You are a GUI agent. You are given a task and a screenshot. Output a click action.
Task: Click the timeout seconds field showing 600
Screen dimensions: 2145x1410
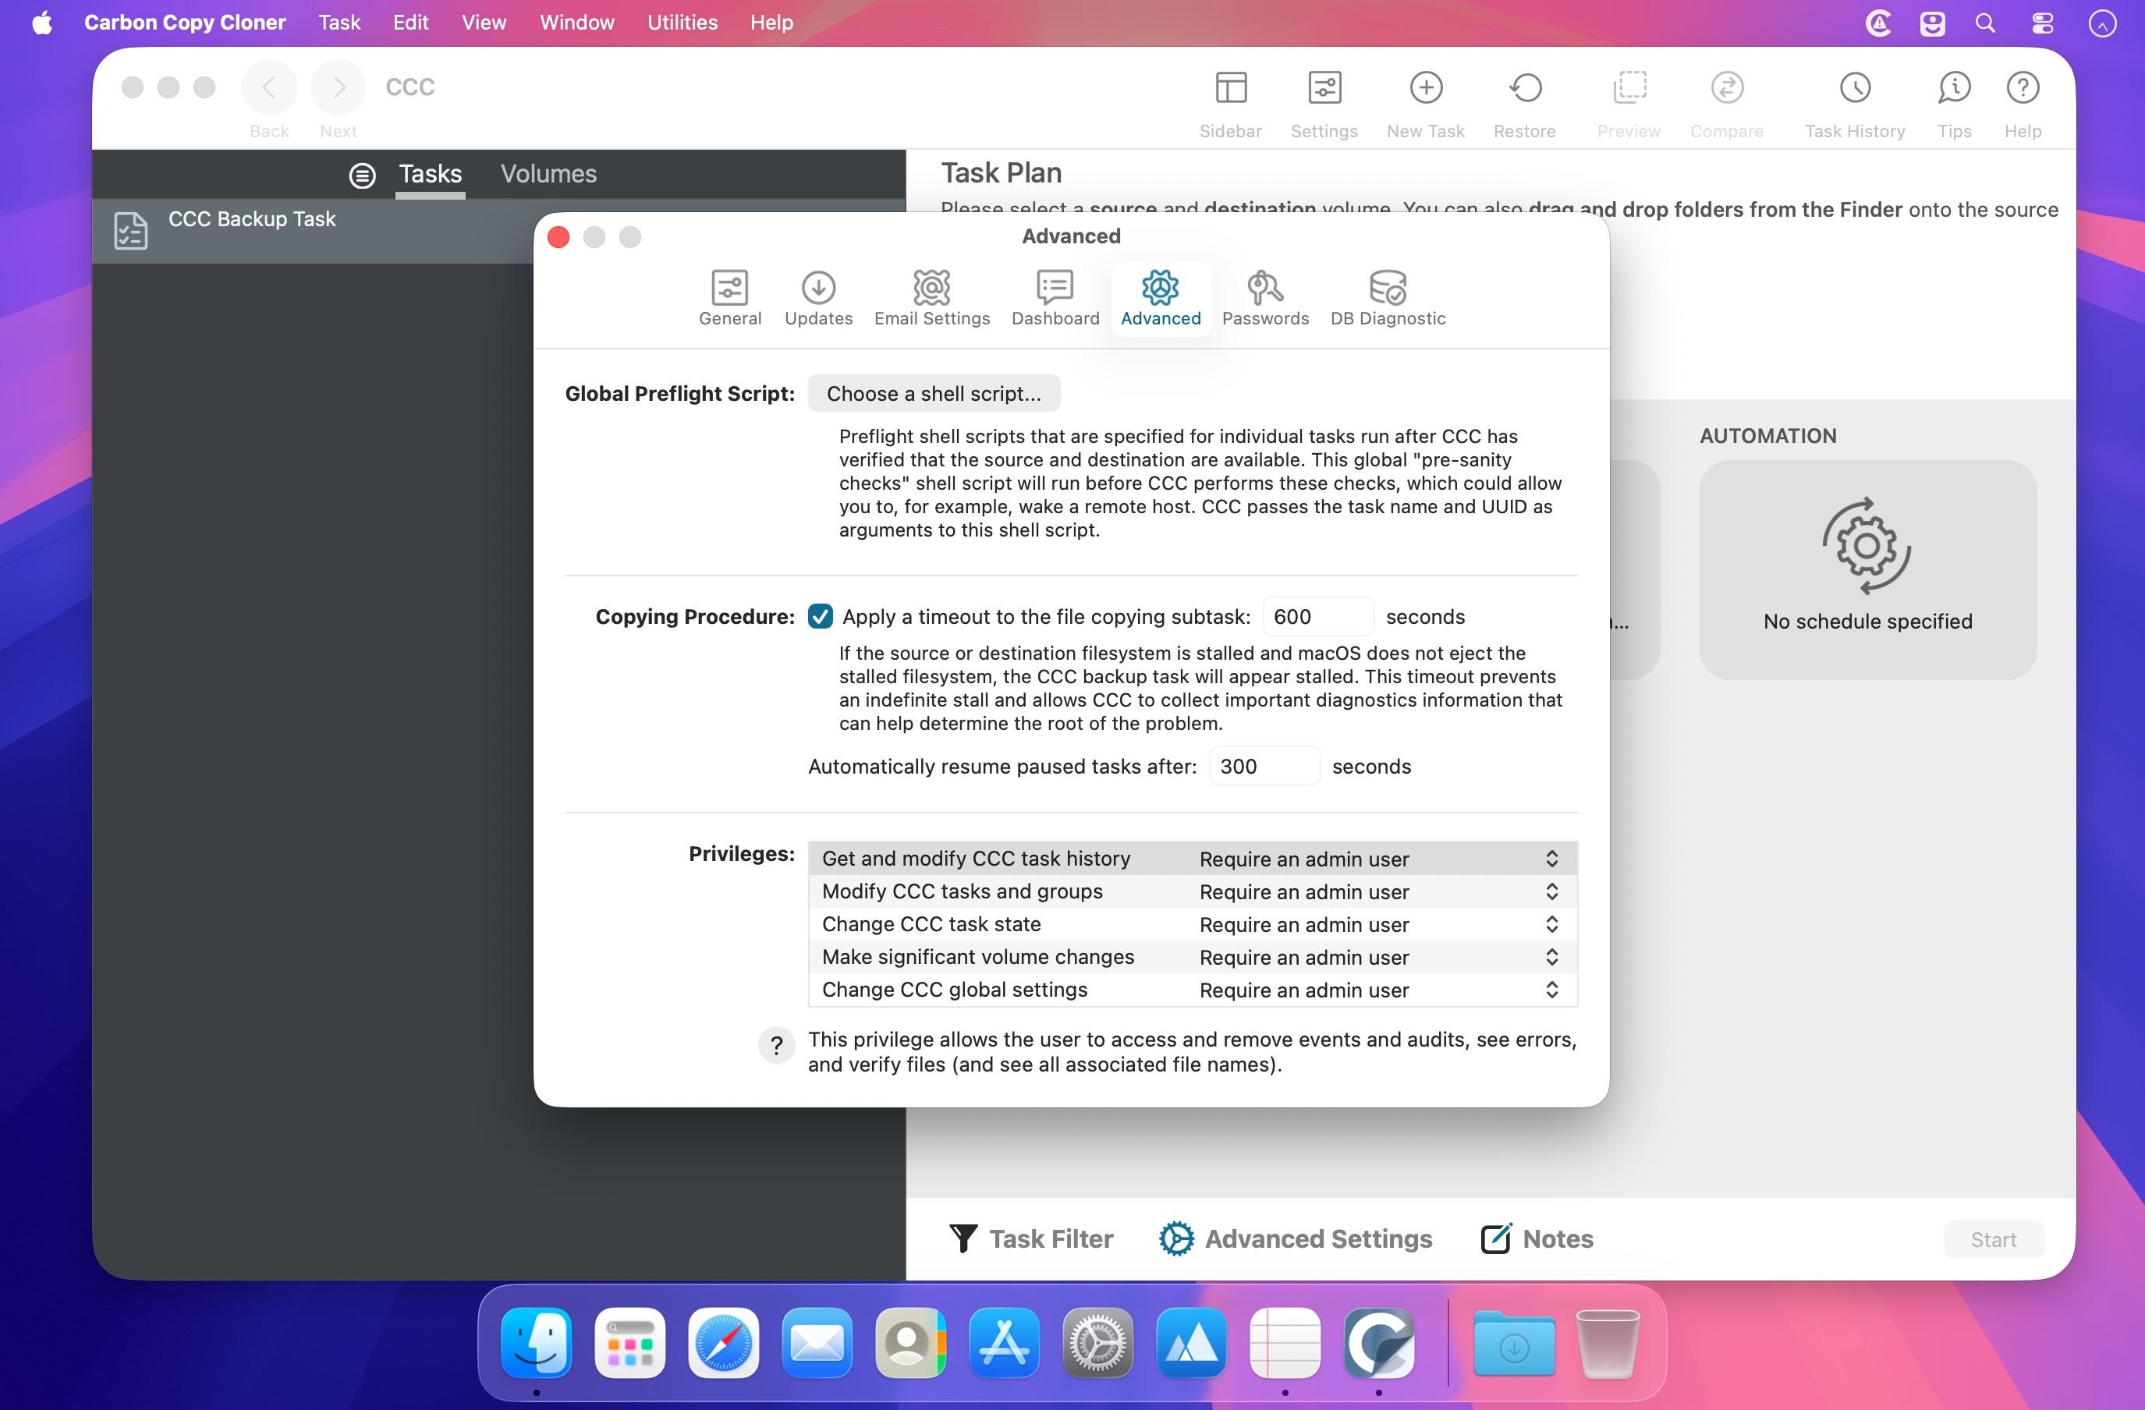[x=1317, y=616]
